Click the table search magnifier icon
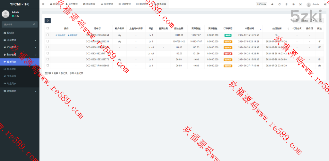This screenshot has width=329, height=161. [x=320, y=21]
